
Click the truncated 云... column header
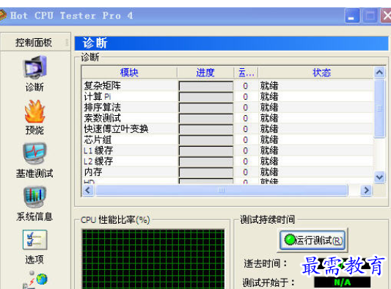pos(246,73)
